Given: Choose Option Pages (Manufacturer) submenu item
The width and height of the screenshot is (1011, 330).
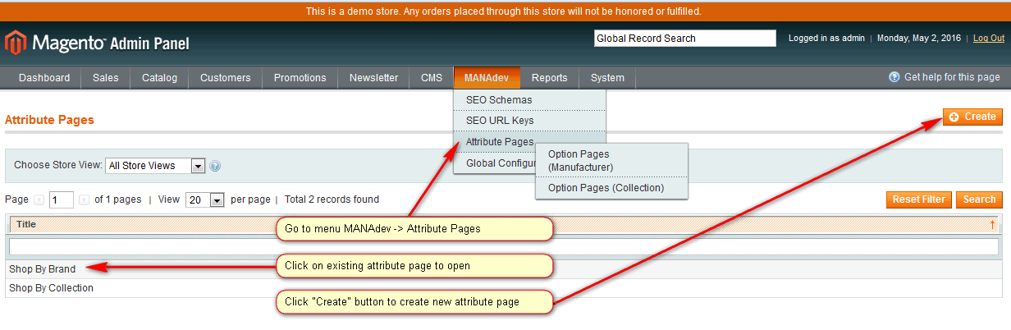Looking at the screenshot, I should (611, 160).
